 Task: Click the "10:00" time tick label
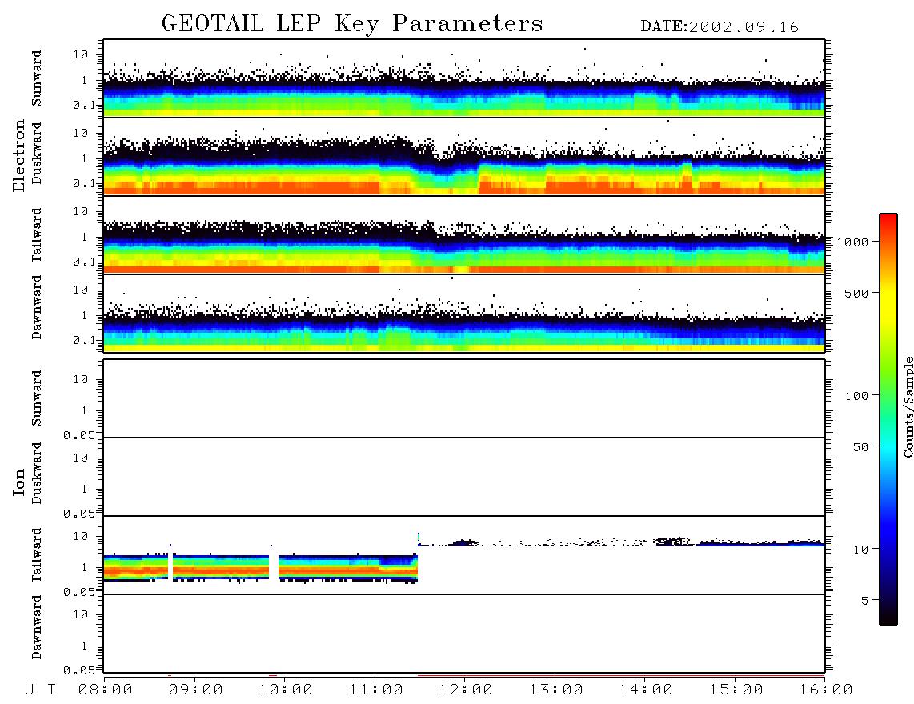tap(286, 690)
